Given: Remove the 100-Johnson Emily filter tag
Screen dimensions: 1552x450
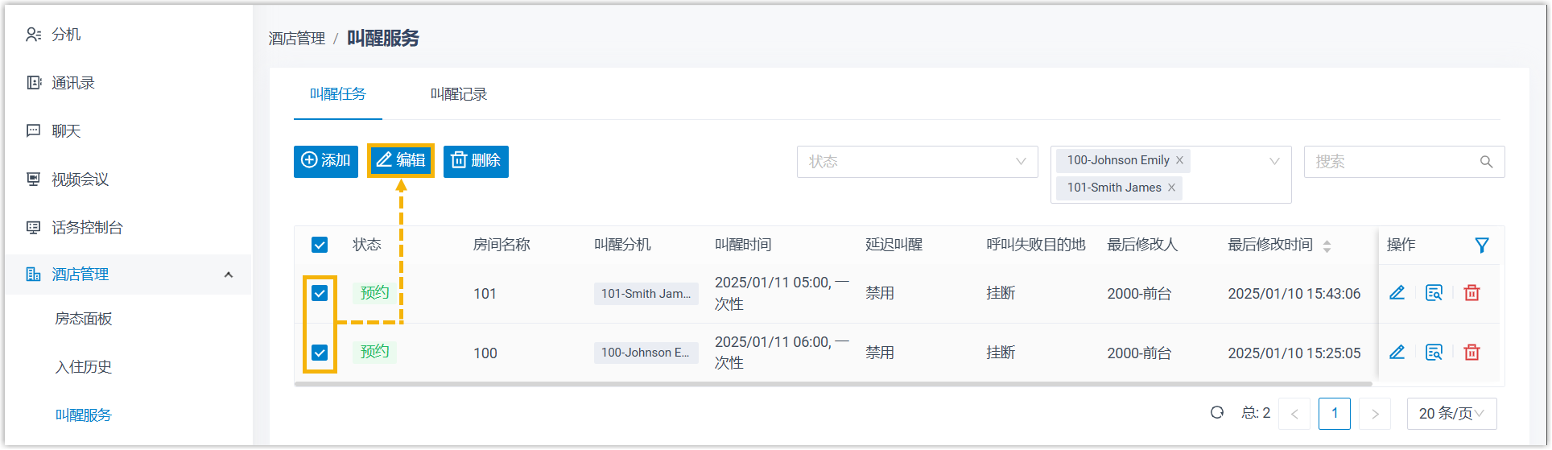Looking at the screenshot, I should pos(1179,160).
